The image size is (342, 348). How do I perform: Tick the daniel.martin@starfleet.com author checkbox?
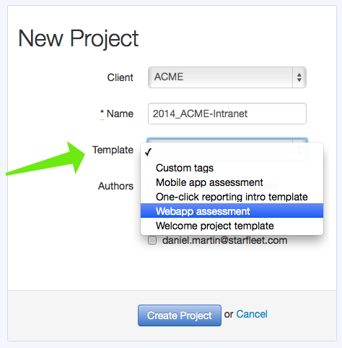click(152, 240)
